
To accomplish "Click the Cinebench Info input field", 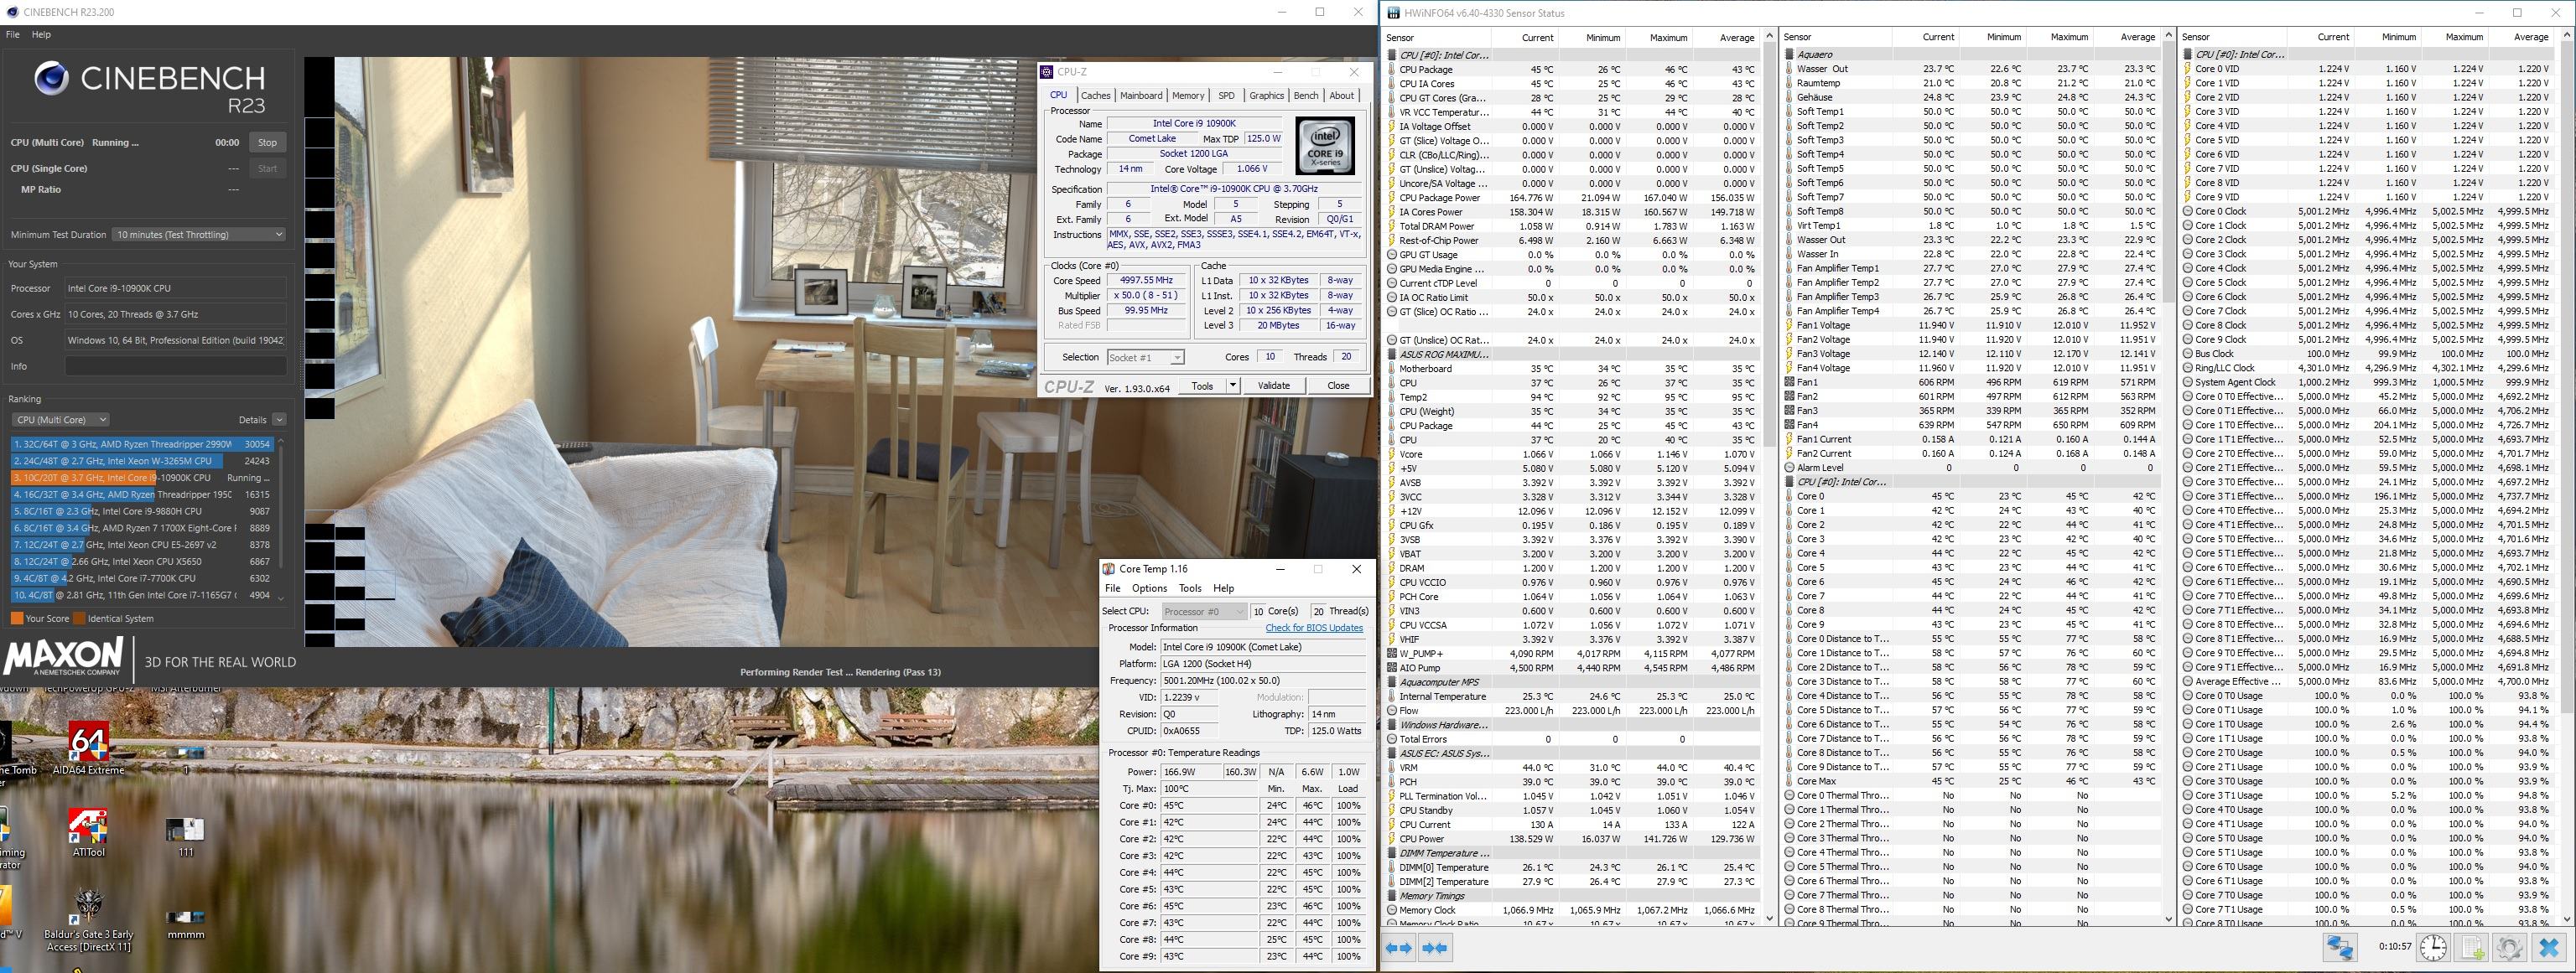I will click(x=176, y=366).
